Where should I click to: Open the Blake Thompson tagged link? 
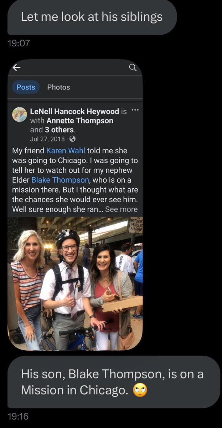60,180
